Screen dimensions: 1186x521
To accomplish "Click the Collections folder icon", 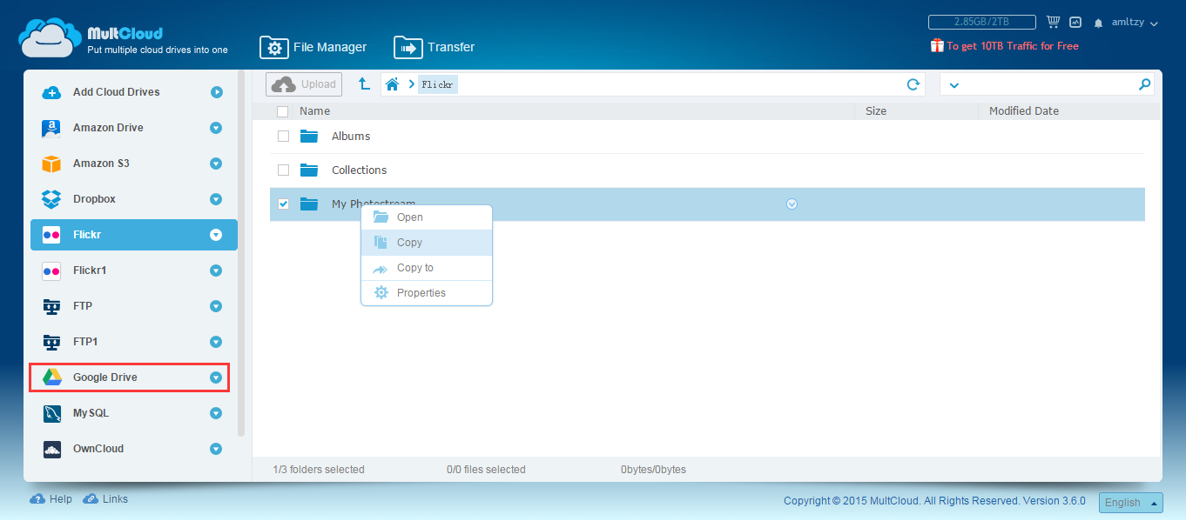I will pyautogui.click(x=309, y=170).
